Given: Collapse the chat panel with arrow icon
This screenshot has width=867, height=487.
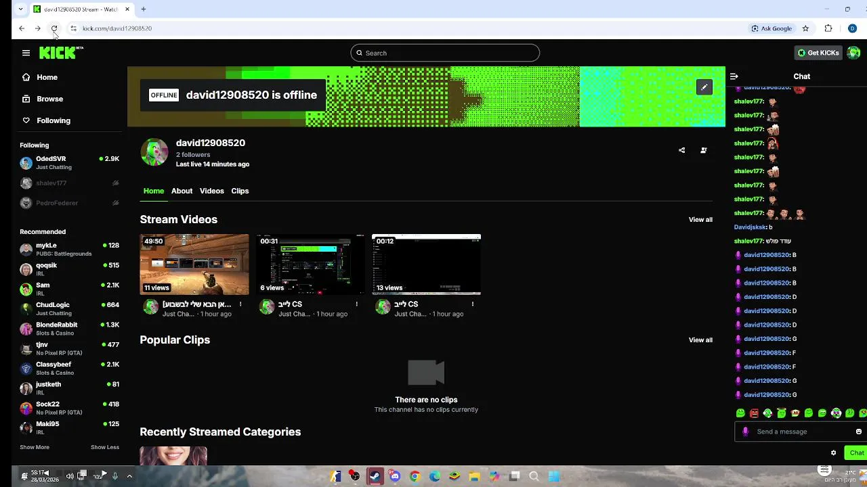Looking at the screenshot, I should point(734,76).
